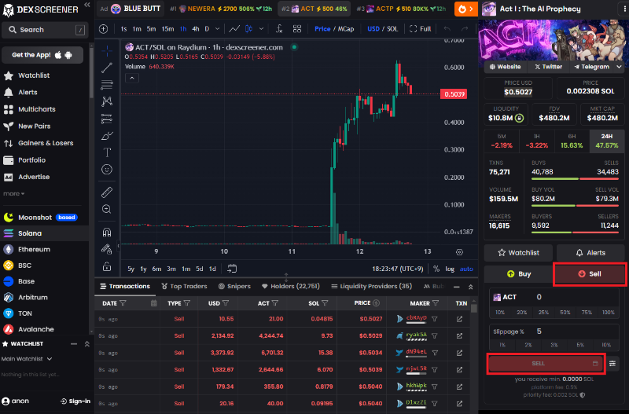
Task: Expand social links chevron beside Telegram
Action: point(619,67)
